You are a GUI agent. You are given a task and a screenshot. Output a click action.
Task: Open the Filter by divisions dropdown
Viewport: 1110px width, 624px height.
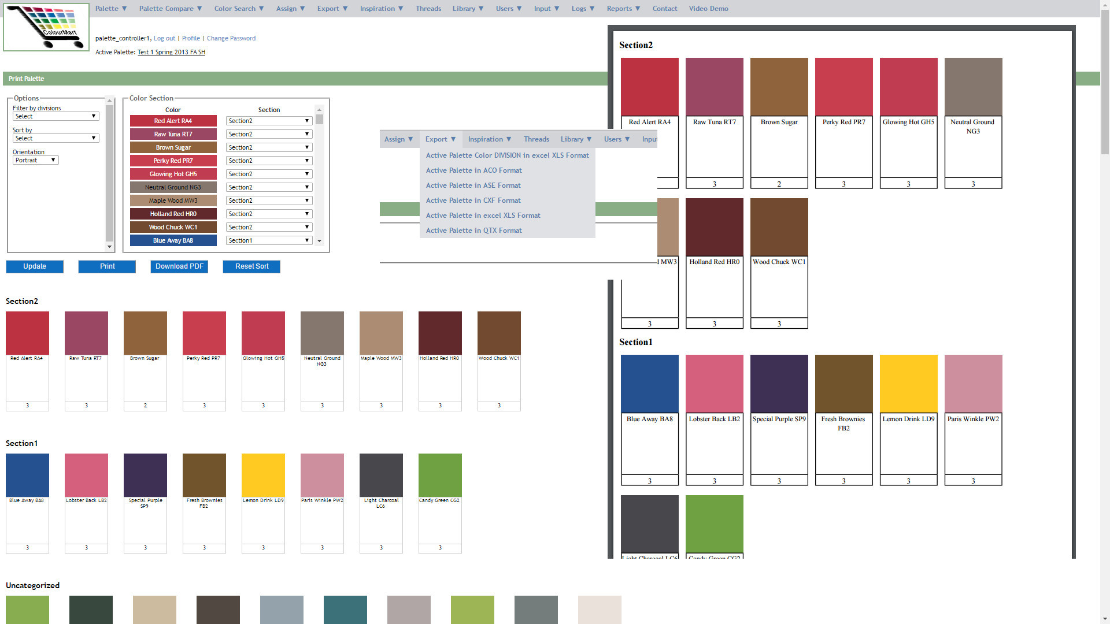[55, 116]
